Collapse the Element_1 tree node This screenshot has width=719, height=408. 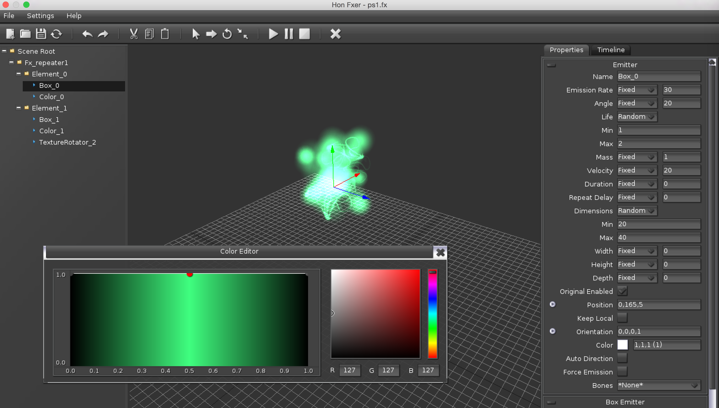(19, 108)
